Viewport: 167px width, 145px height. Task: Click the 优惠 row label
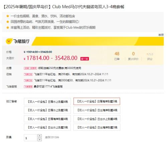tap(9, 68)
